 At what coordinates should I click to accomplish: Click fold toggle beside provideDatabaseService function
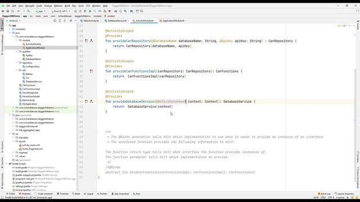coord(97,101)
